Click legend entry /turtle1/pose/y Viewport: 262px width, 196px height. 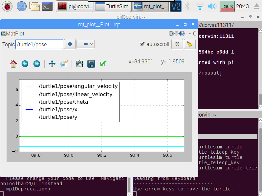point(58,117)
